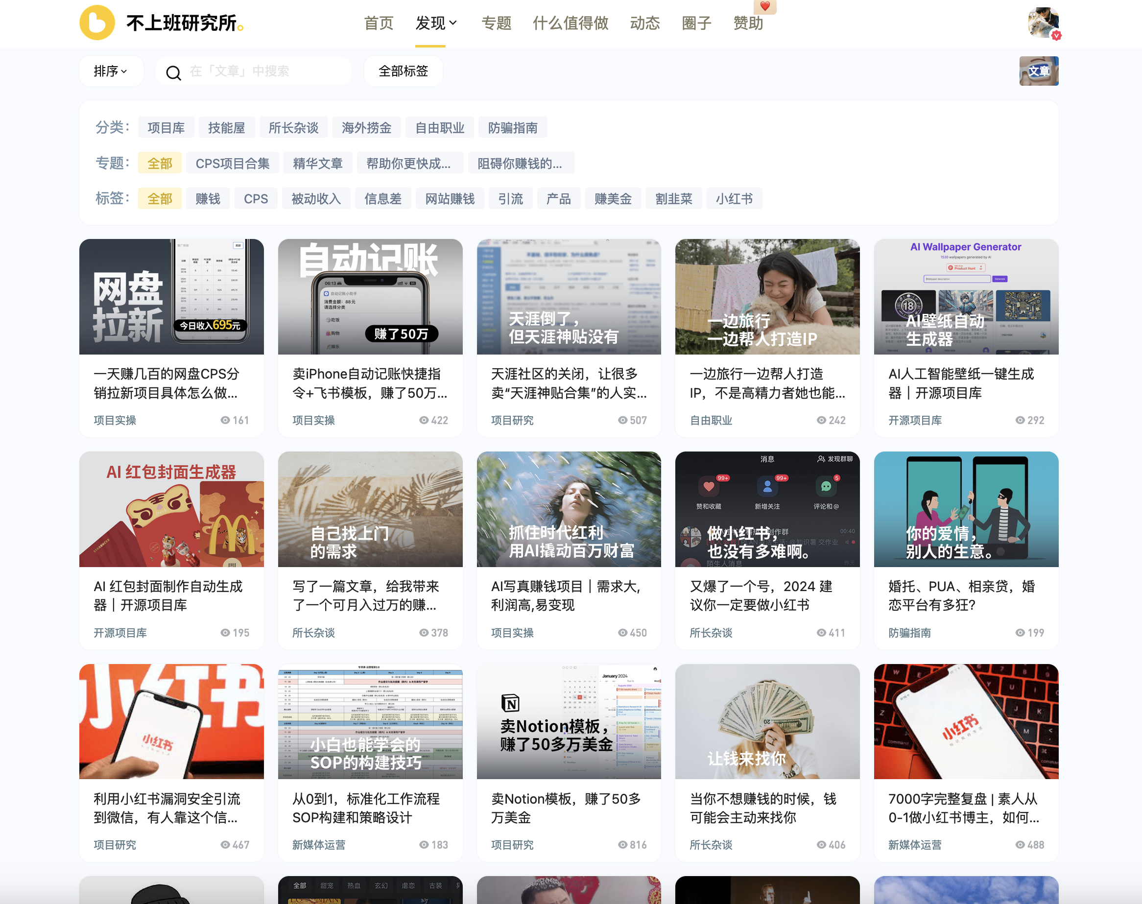Open the user avatar at top right
Viewport: 1142px width, 904px height.
click(x=1043, y=22)
